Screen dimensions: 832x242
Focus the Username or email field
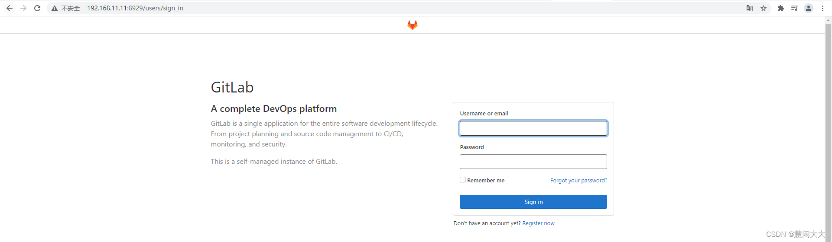[533, 128]
